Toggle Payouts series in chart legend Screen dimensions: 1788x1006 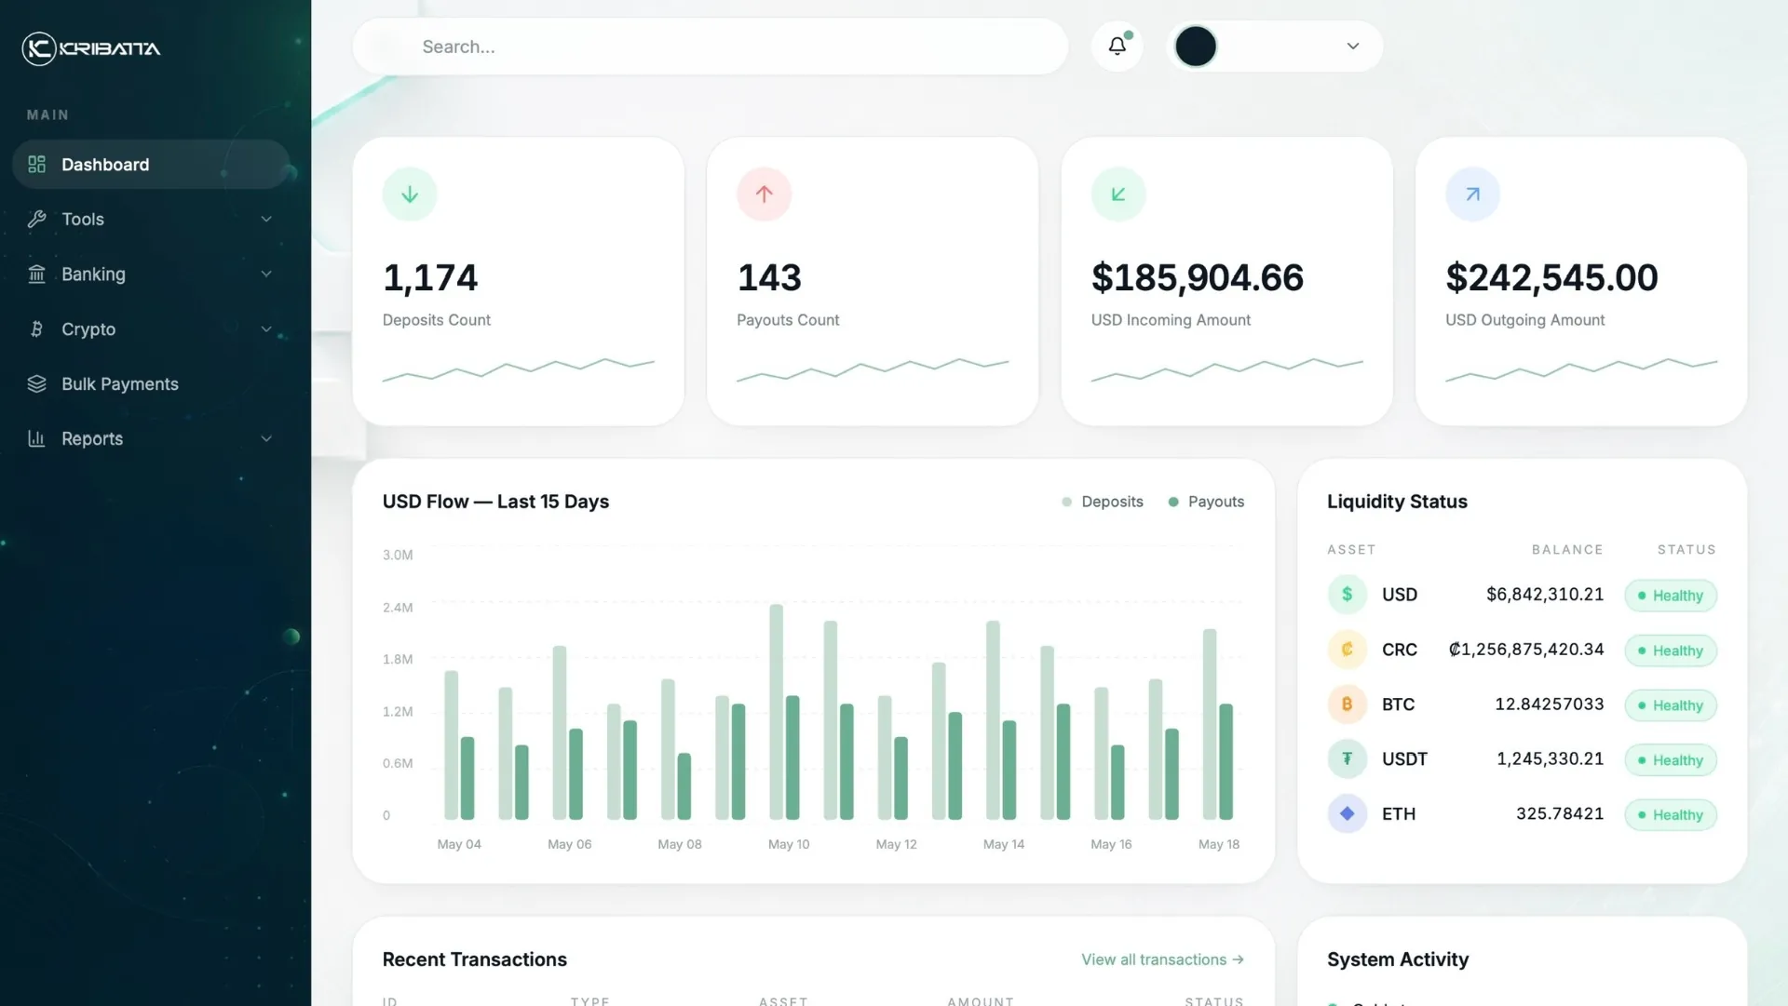1206,502
